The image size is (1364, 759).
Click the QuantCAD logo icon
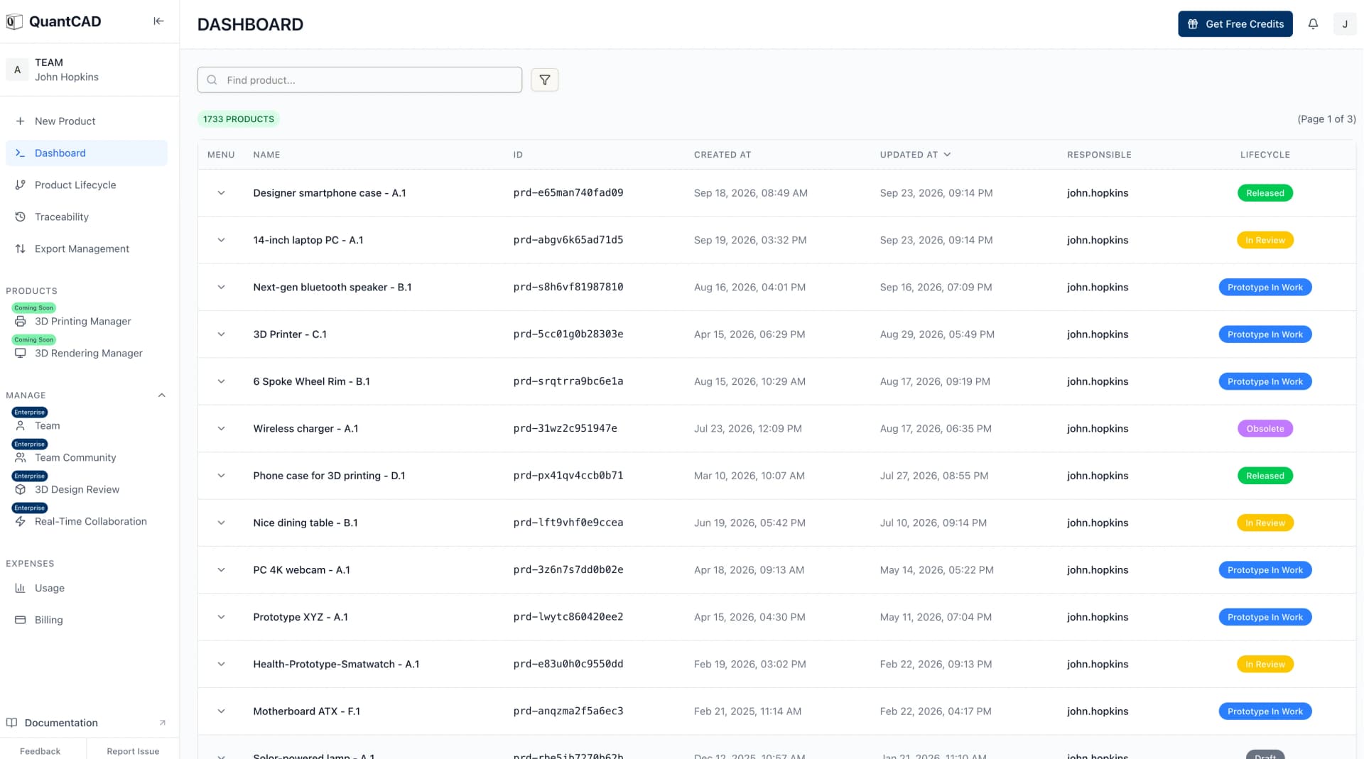point(14,22)
